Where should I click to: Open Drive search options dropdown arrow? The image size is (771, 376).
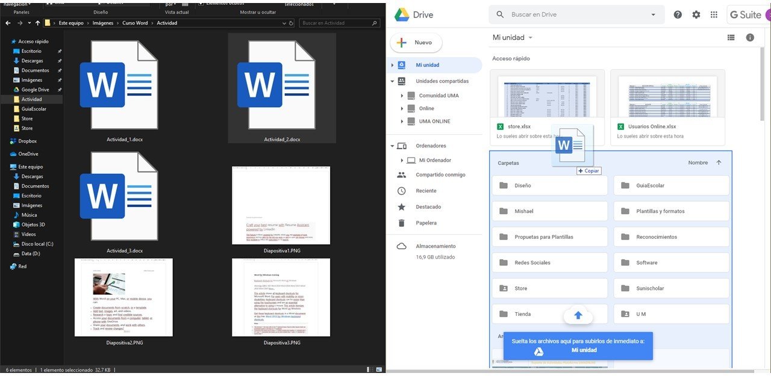point(654,14)
